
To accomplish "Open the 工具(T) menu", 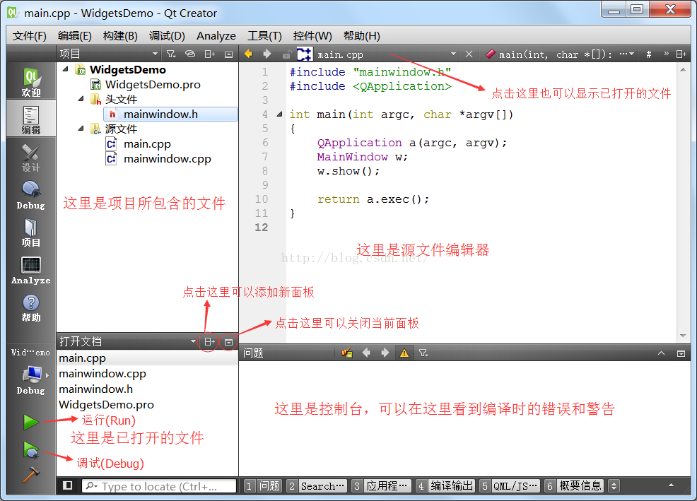I will (264, 36).
